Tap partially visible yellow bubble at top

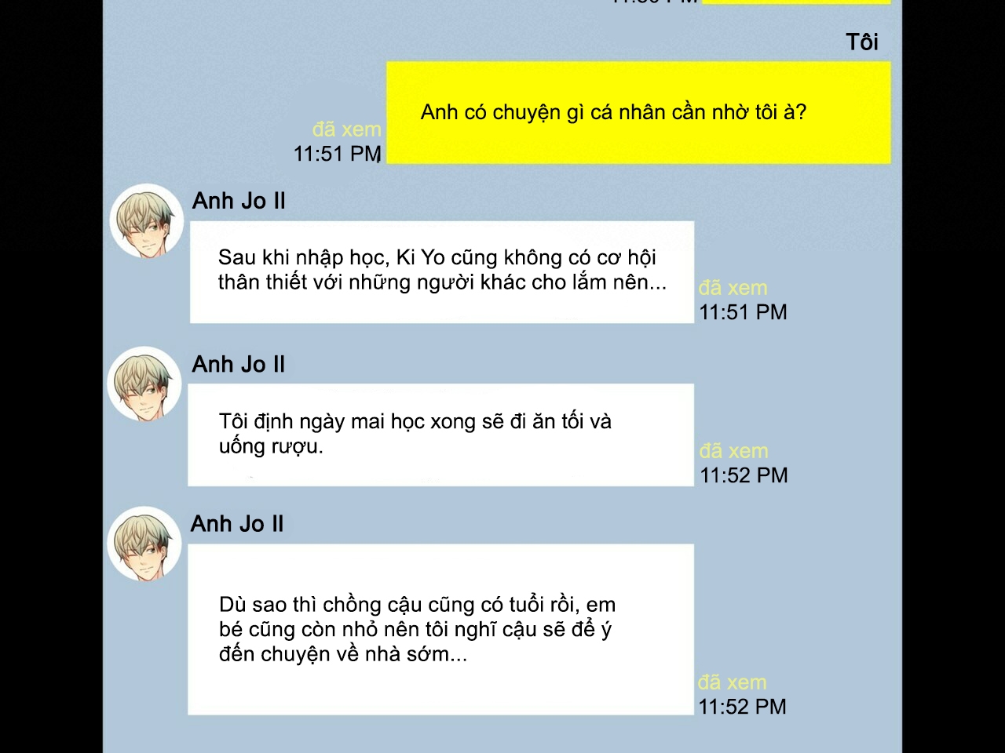click(x=796, y=2)
